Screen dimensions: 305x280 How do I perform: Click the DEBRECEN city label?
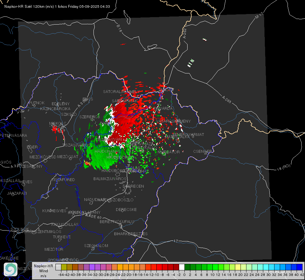[x=133, y=186]
